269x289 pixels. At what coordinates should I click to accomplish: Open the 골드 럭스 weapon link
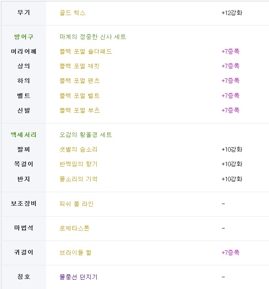coord(72,13)
